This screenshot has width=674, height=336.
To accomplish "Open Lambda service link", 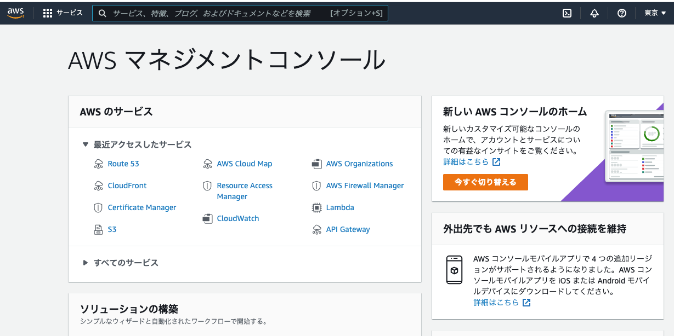I will pyautogui.click(x=340, y=207).
